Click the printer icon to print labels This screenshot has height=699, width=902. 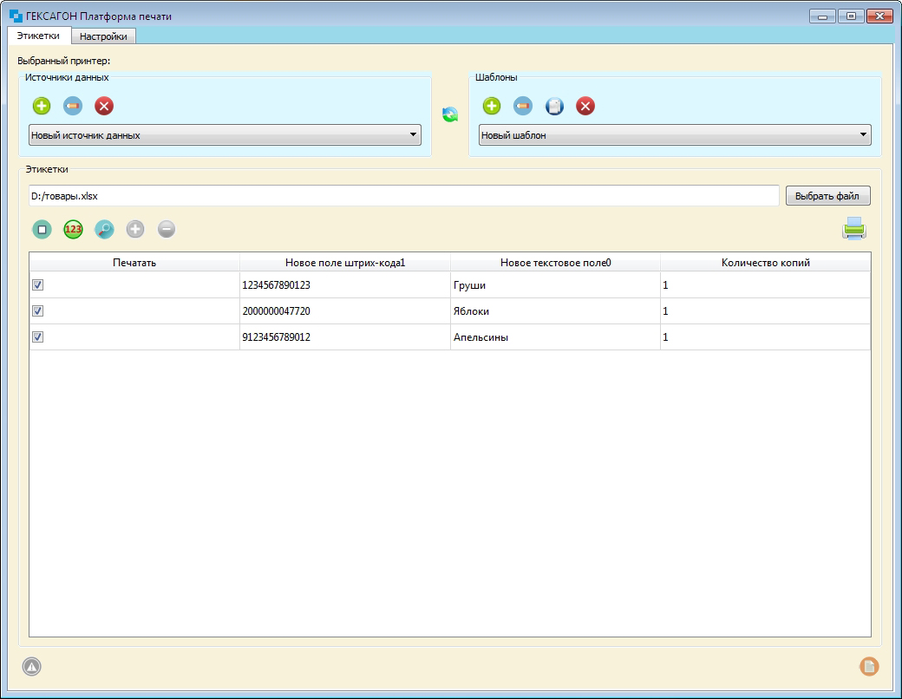(x=853, y=229)
